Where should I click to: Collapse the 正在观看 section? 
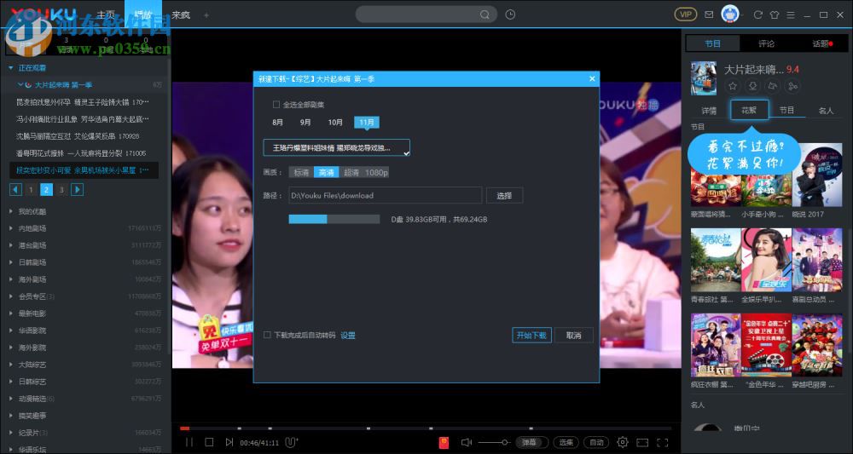[x=11, y=67]
